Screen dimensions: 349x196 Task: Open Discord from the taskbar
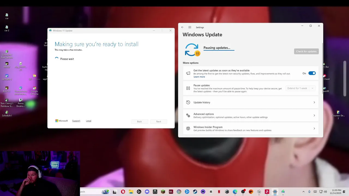pyautogui.click(x=147, y=192)
